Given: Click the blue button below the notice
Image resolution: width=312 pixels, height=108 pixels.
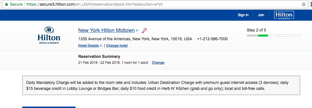Looking at the screenshot, I should coord(49,107).
